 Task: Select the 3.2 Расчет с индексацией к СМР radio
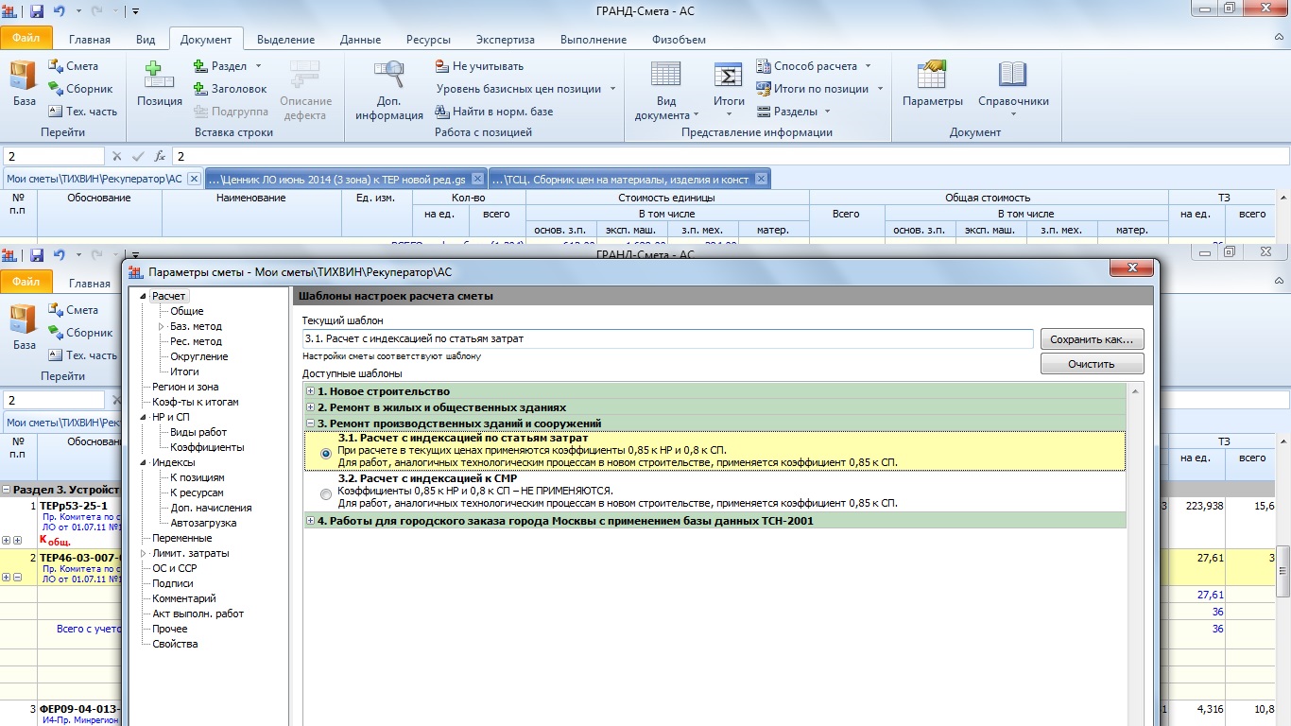point(327,493)
